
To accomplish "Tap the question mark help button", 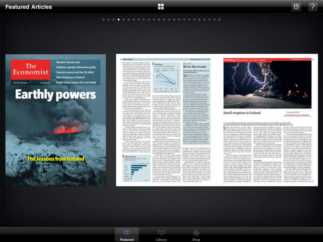I will tap(313, 7).
